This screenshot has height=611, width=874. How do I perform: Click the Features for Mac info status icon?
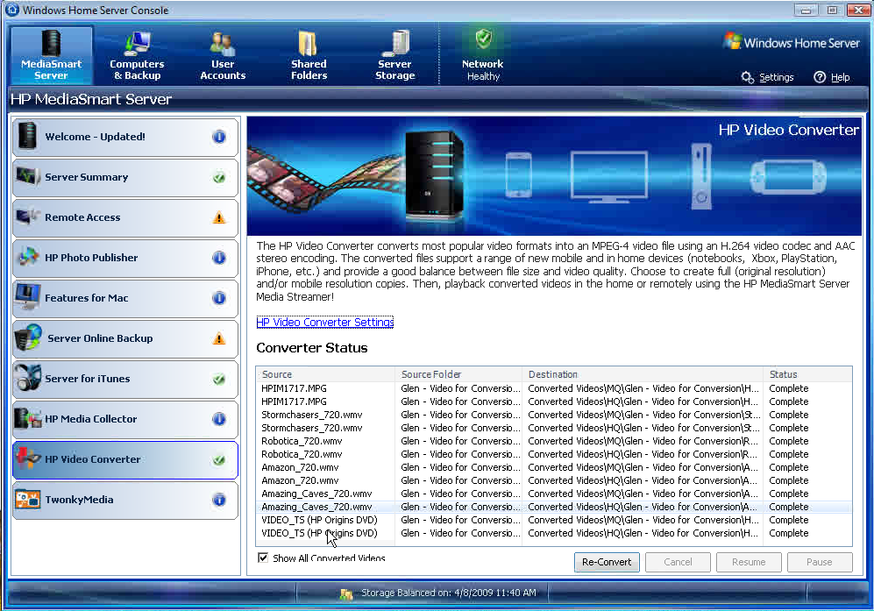(x=219, y=298)
